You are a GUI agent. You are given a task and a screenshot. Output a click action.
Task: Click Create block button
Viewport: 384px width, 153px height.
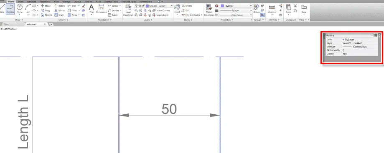click(x=187, y=6)
